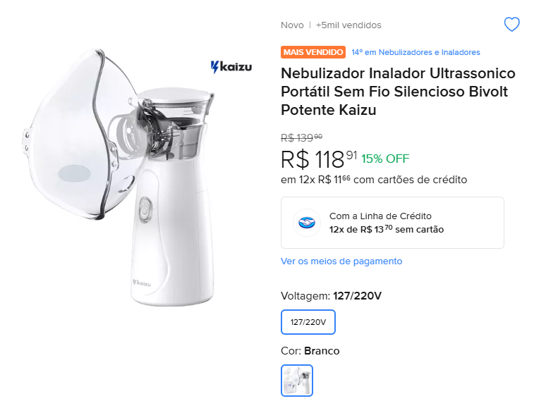Image resolution: width=534 pixels, height=401 pixels.
Task: Open 14º em Nebulizadores e Inaladores ranking
Action: (415, 52)
